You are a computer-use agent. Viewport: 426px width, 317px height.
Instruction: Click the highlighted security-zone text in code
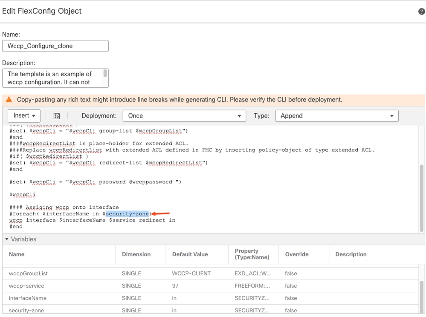(x=127, y=214)
